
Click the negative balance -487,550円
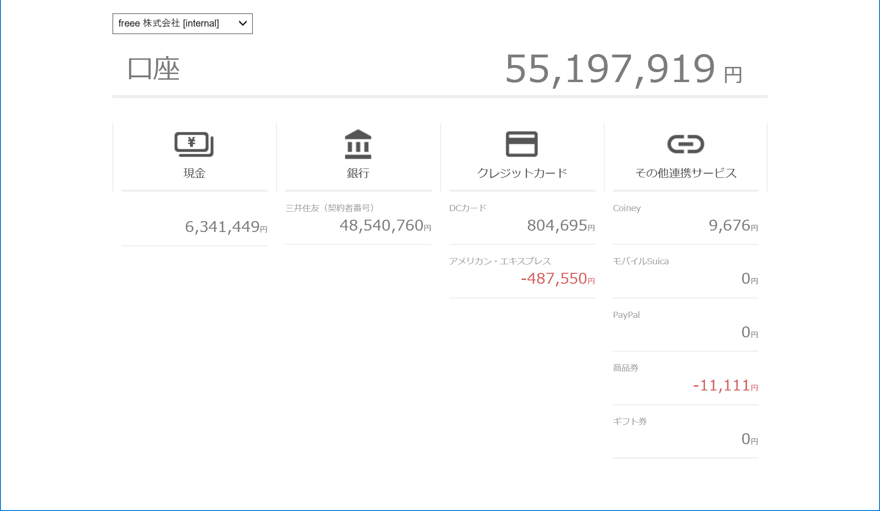click(x=557, y=279)
